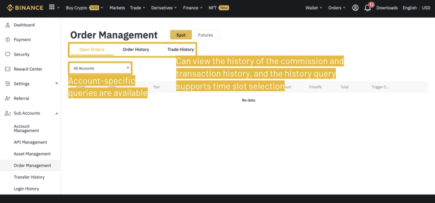Open the user profile icon
435x203 pixels.
[x=356, y=8]
